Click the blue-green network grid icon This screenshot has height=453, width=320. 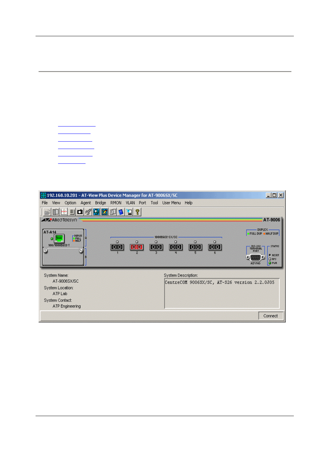pyautogui.click(x=96, y=212)
